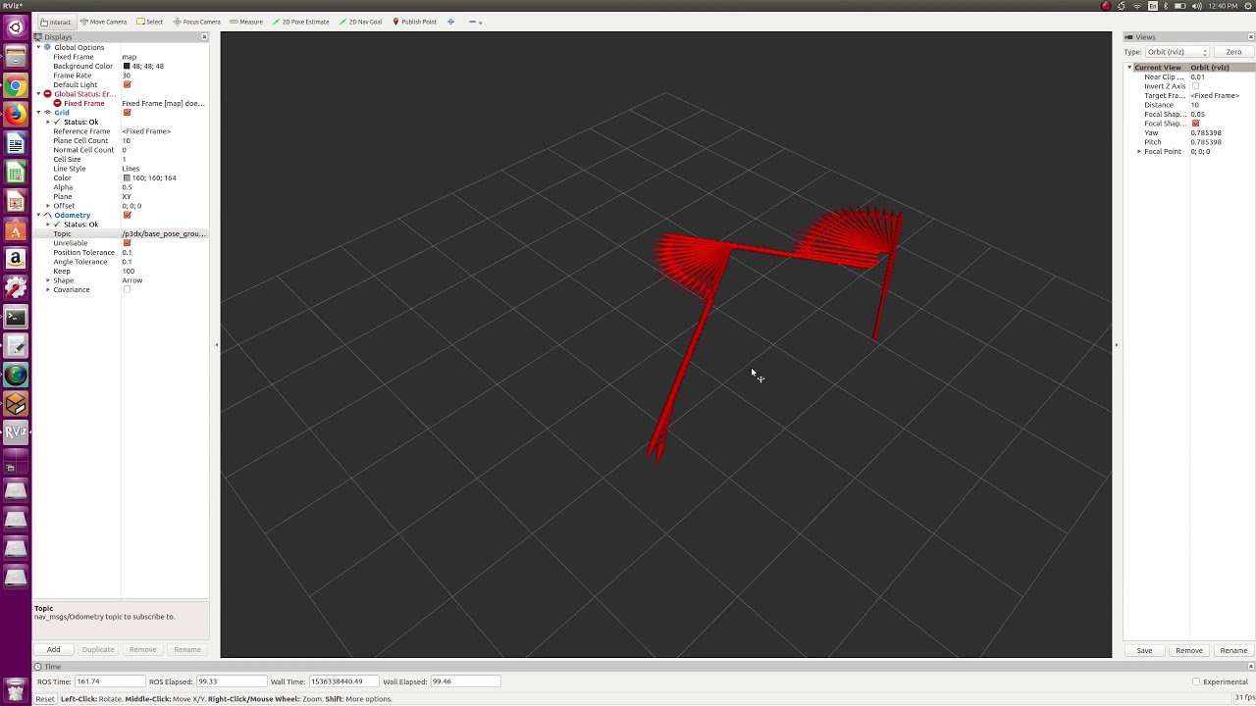Enable the Covariance checkbox

click(x=127, y=289)
